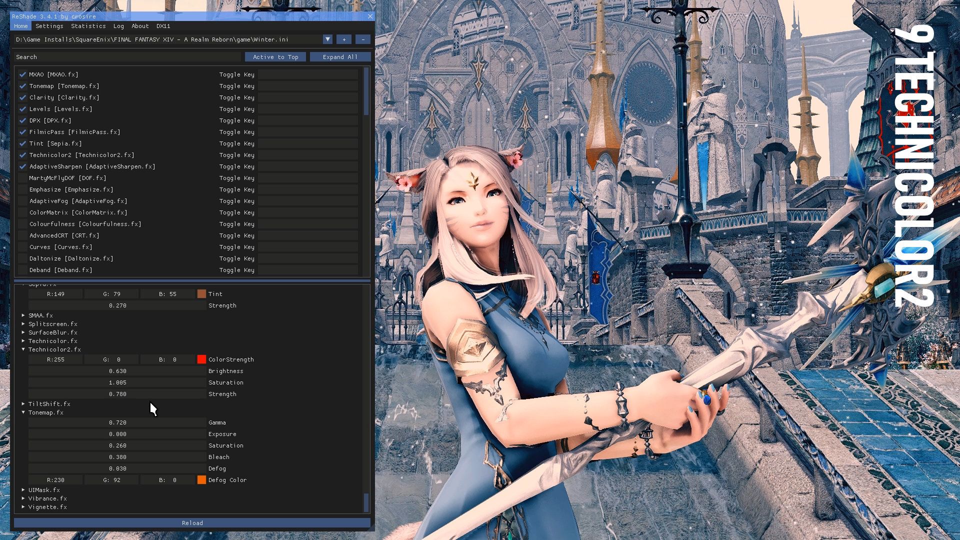960x540 pixels.
Task: Enable the Emphasize technique
Action: [22, 189]
